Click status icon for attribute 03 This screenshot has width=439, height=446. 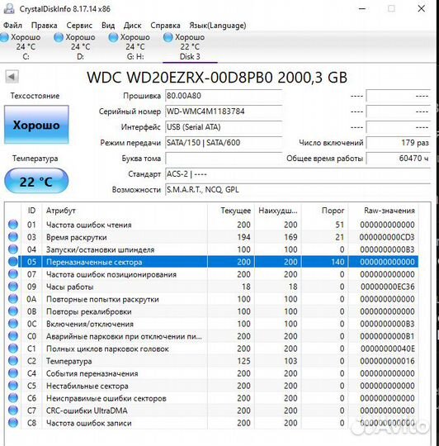13,237
